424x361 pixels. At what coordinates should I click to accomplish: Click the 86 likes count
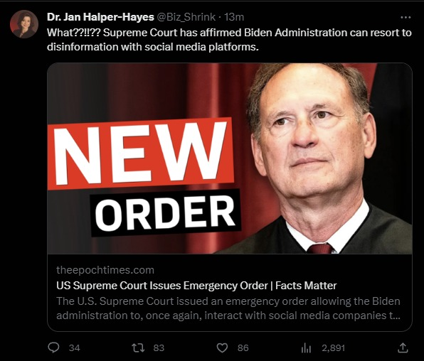click(243, 347)
